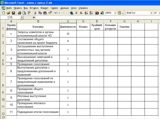The height and width of the screenshot is (119, 160).
Task: Select duration cell with value 10
Action: [68, 34]
